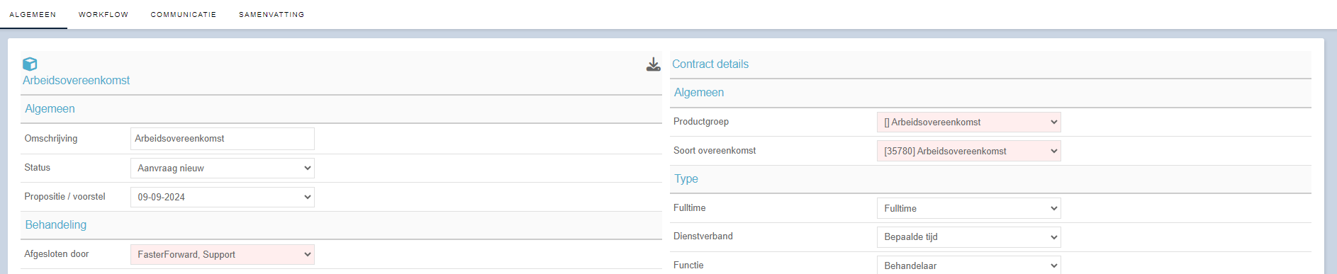Switch to the Workflow tab
This screenshot has height=274, width=1337.
(x=104, y=14)
